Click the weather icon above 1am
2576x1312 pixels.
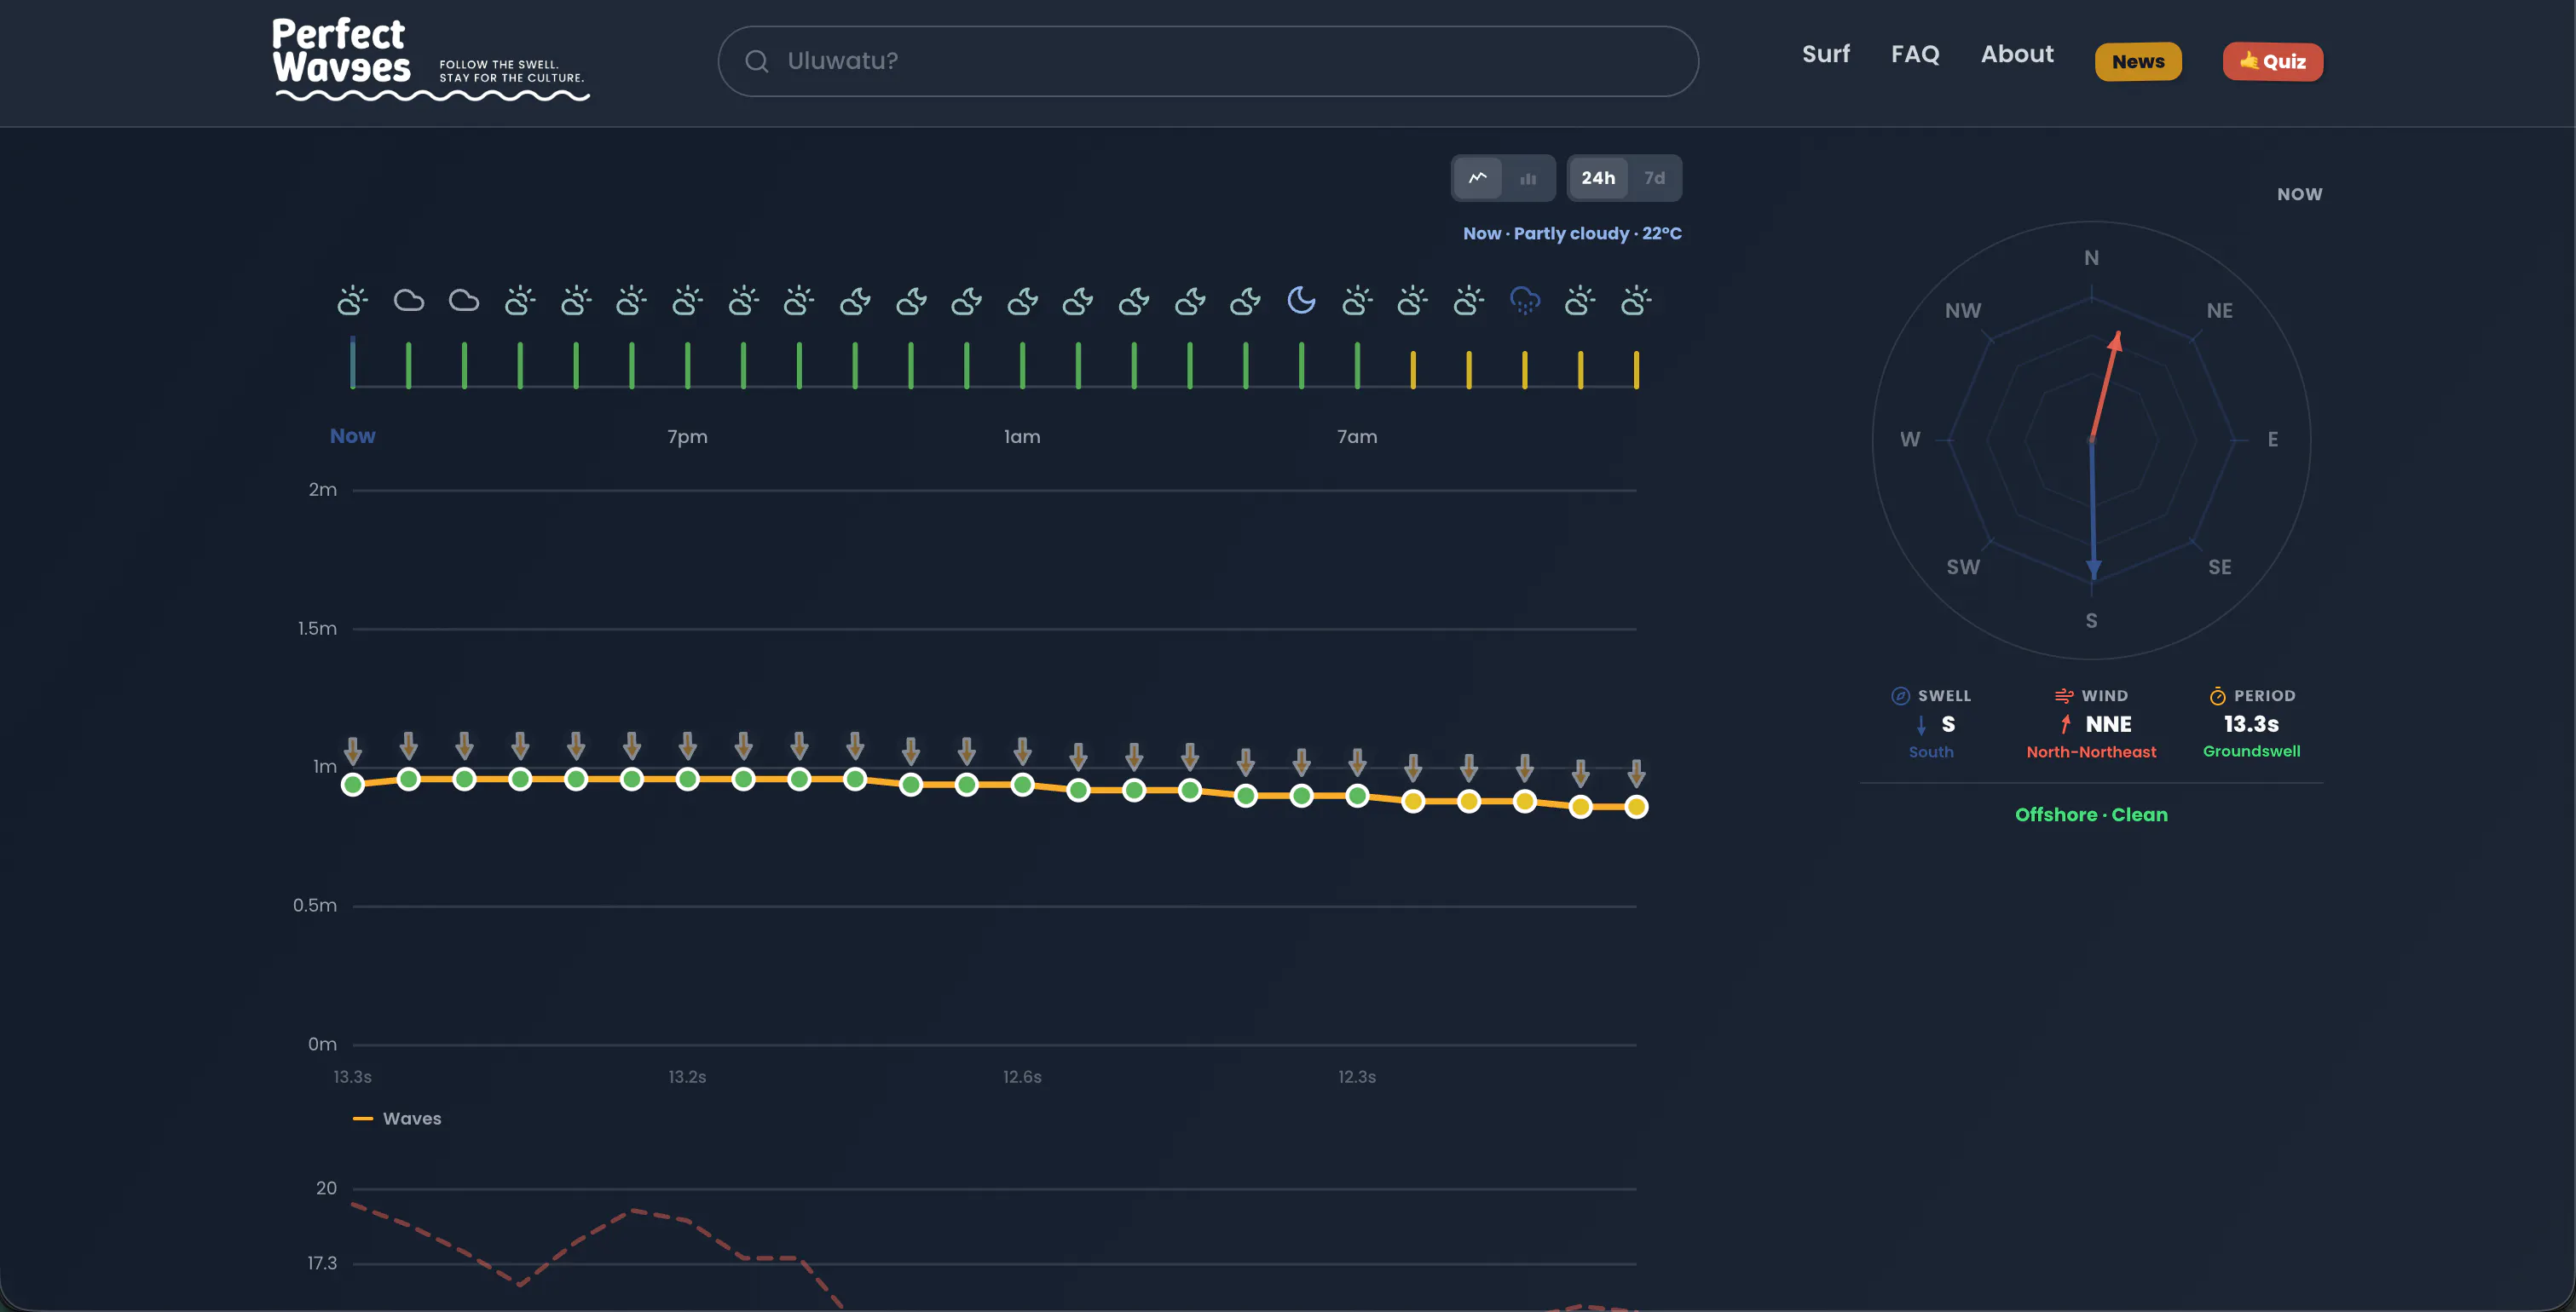pos(1022,300)
